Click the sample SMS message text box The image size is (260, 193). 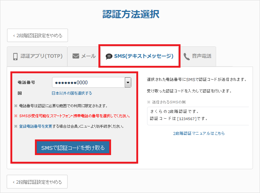pyautogui.click(x=198, y=115)
